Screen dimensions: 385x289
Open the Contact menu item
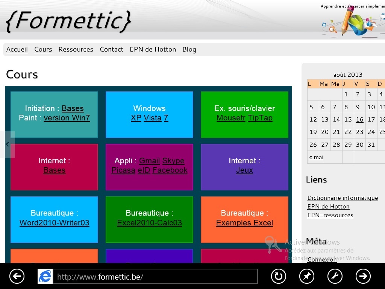(x=111, y=49)
